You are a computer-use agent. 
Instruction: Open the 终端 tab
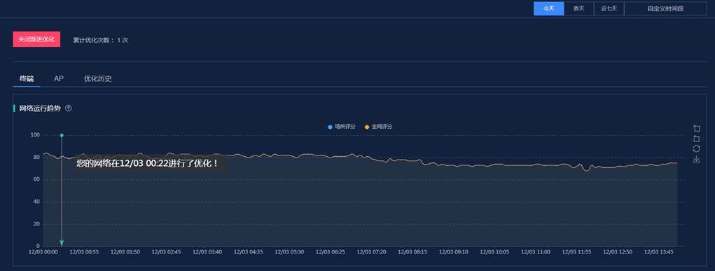point(27,78)
